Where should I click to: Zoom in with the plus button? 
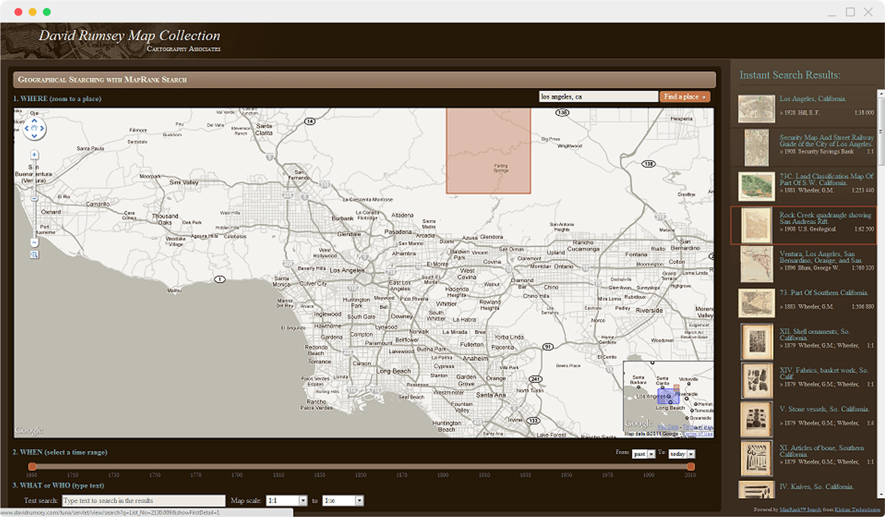point(34,154)
